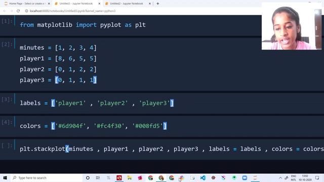Click the 'player2 = [0, 1, 2, 2]' line
Screen dimensions: 324x182
click(58, 69)
